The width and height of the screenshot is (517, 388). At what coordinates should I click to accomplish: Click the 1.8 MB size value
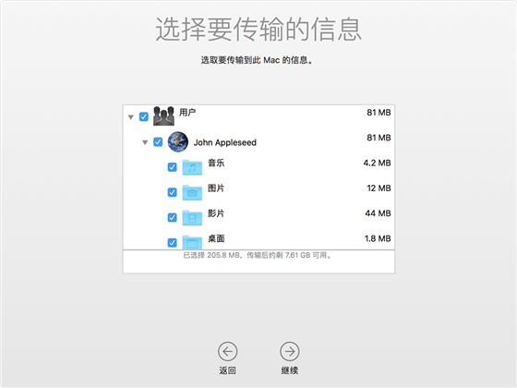point(378,238)
